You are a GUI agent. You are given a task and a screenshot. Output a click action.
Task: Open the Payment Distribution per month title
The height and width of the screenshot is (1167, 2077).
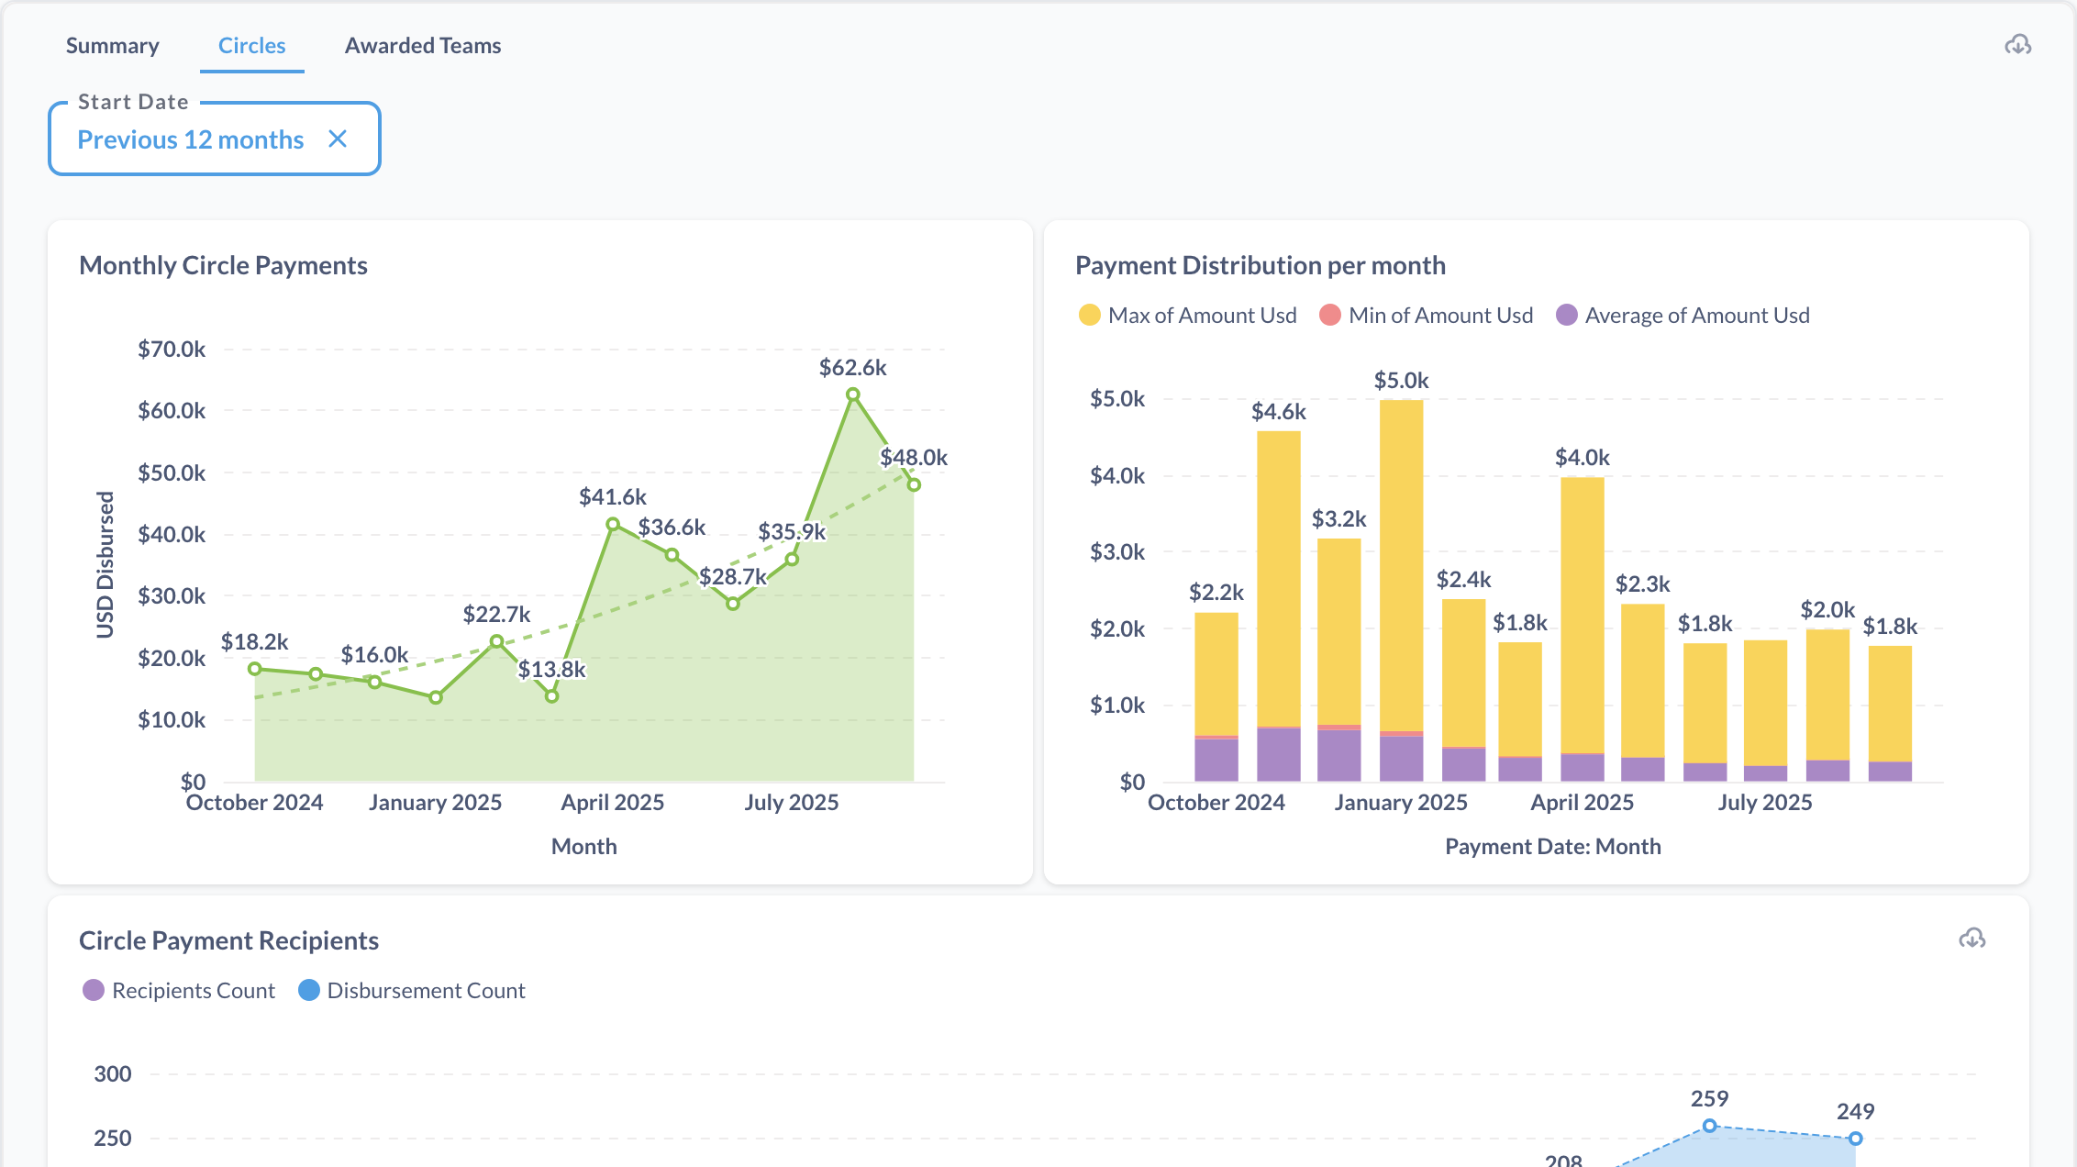pos(1261,265)
